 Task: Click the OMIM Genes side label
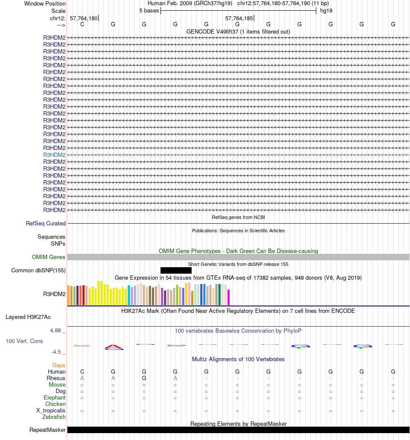[x=48, y=257]
